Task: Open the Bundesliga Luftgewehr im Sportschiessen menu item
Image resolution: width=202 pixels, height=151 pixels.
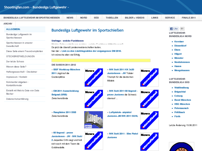Action: [x=32, y=18]
